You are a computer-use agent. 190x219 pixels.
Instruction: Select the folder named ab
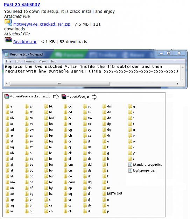[x=10, y=118]
